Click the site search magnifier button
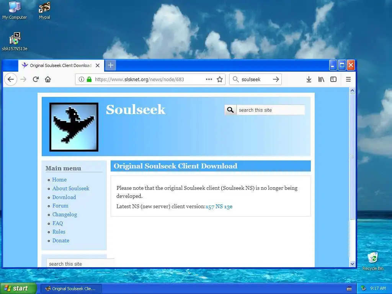This screenshot has width=392, height=294. [230, 110]
